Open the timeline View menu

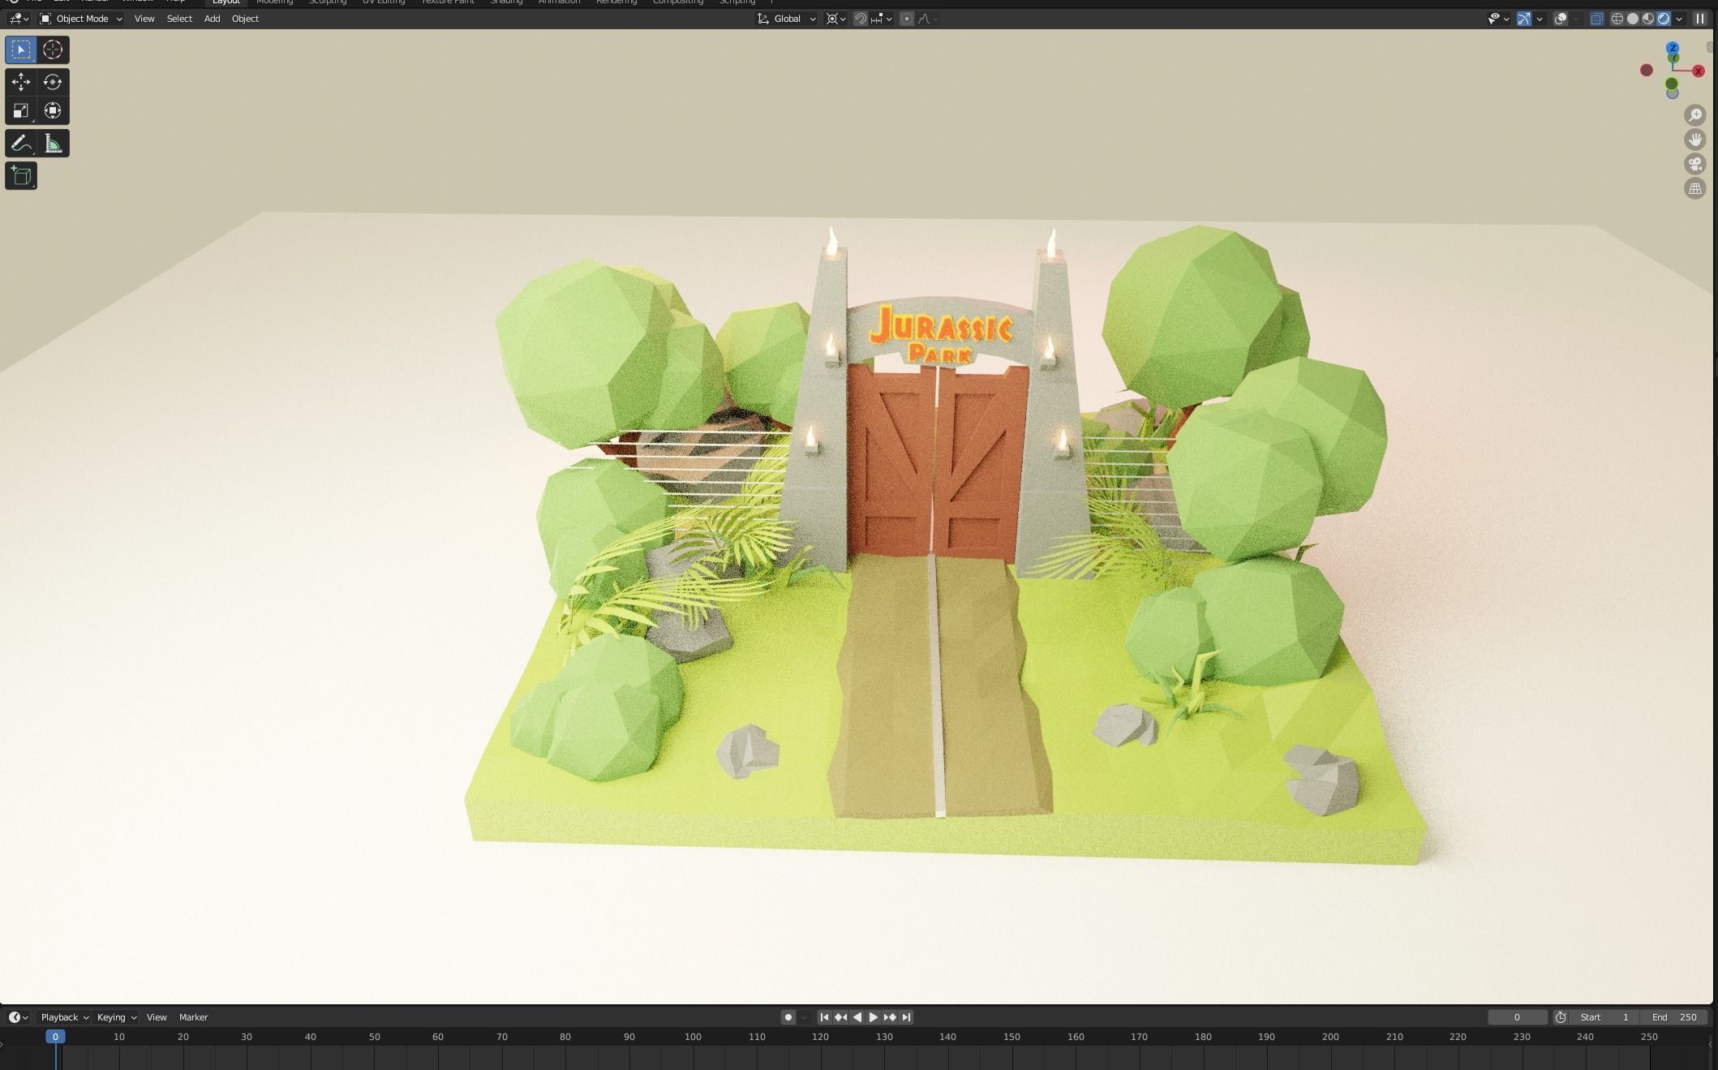[157, 1017]
